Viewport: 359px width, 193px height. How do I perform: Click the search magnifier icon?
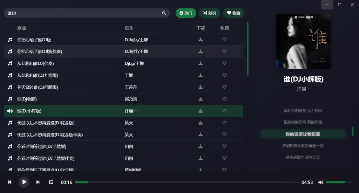click(164, 13)
